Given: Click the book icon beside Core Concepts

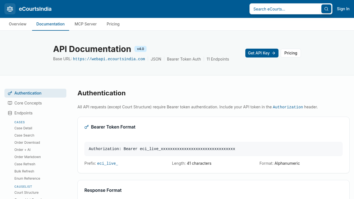Looking at the screenshot, I should pyautogui.click(x=10, y=103).
